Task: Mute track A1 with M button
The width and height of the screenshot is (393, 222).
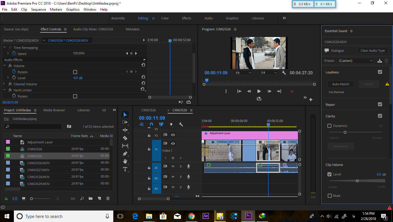Action: [173, 166]
